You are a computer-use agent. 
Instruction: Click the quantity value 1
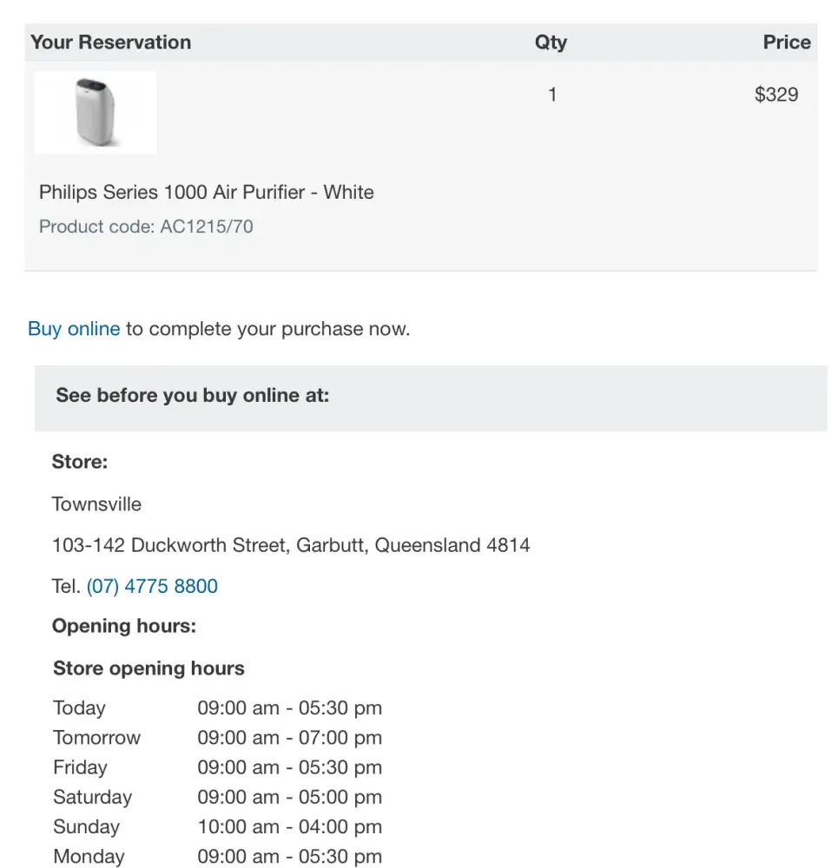point(552,95)
